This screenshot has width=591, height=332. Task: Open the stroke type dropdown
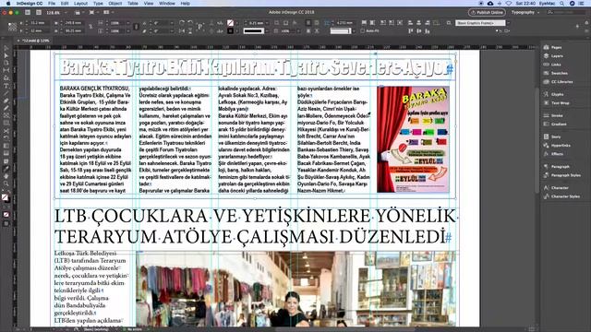tap(267, 30)
